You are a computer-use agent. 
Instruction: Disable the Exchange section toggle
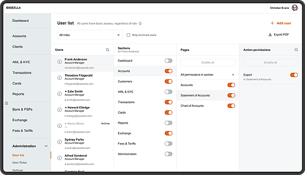168,133
